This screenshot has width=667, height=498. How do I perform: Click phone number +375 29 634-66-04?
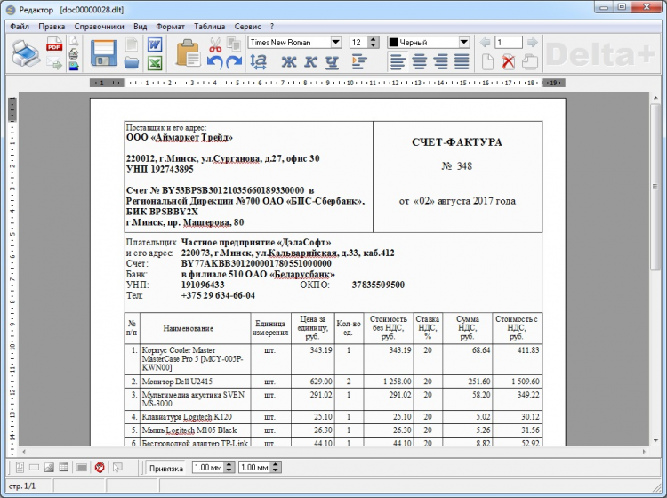218,295
